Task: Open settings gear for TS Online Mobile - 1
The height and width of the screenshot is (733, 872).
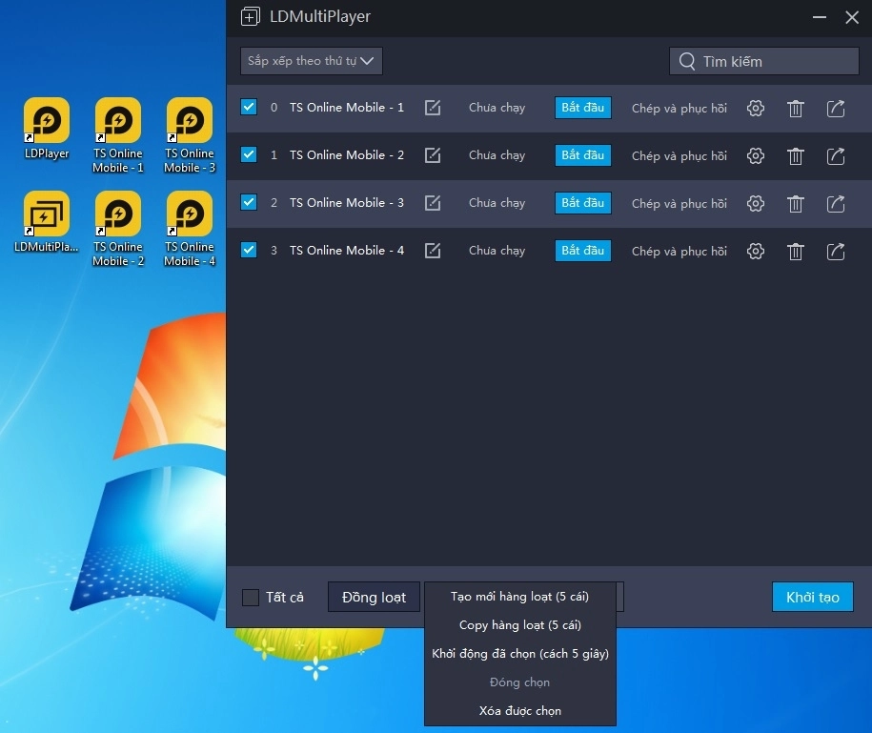Action: pyautogui.click(x=755, y=108)
